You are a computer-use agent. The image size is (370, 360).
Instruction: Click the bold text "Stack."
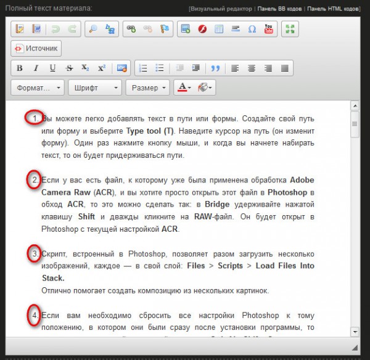[x=53, y=278]
